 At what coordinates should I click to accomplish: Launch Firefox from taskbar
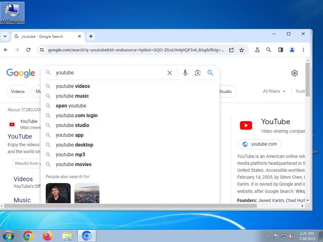(x=47, y=236)
